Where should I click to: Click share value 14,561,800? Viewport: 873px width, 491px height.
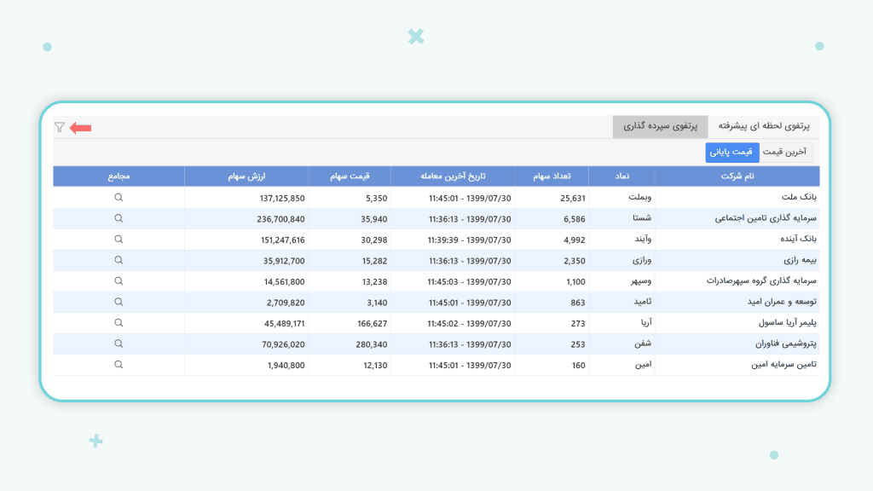[x=285, y=281]
